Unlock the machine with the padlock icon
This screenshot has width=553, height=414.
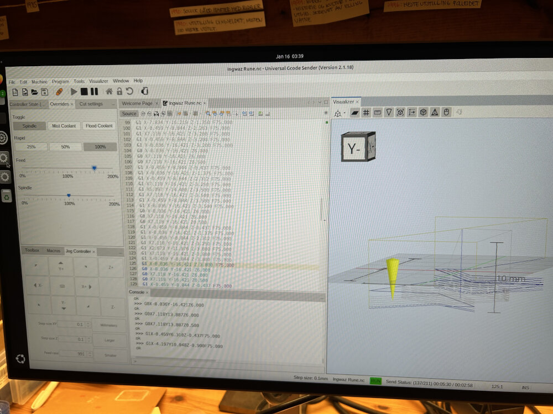tap(119, 91)
